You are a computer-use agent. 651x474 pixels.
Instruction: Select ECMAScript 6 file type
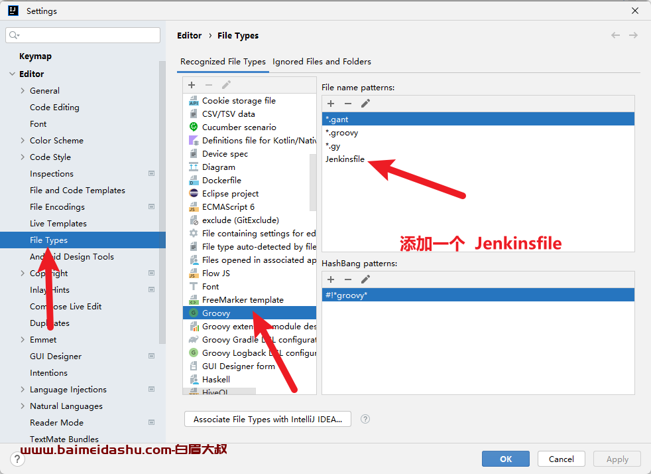tap(249, 206)
